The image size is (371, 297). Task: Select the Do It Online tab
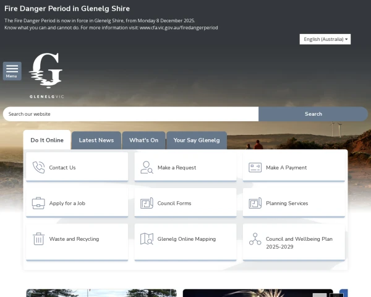point(47,140)
